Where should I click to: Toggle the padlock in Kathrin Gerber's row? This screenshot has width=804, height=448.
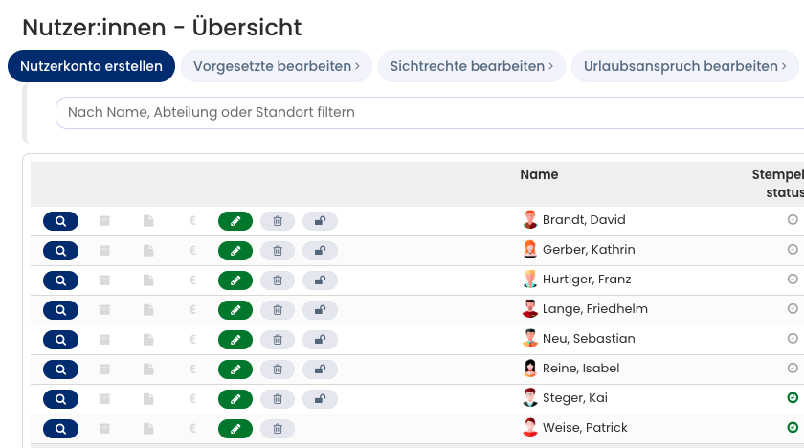click(320, 251)
